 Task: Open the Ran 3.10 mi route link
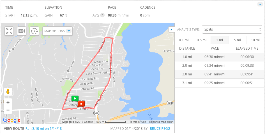pos(43,129)
